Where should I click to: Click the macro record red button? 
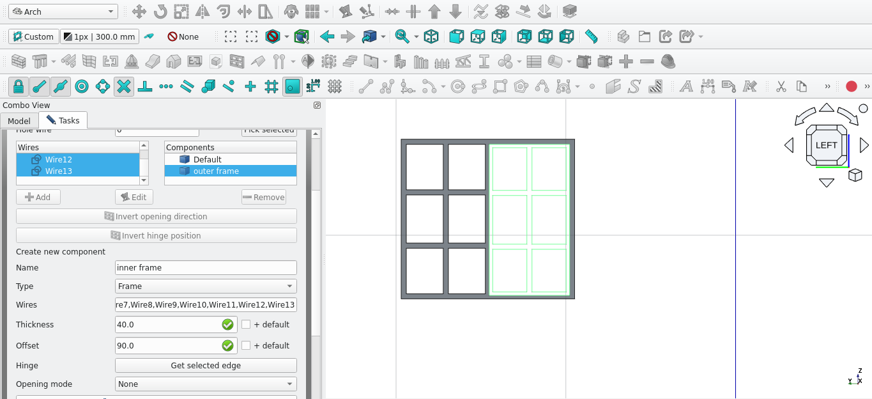click(x=851, y=86)
